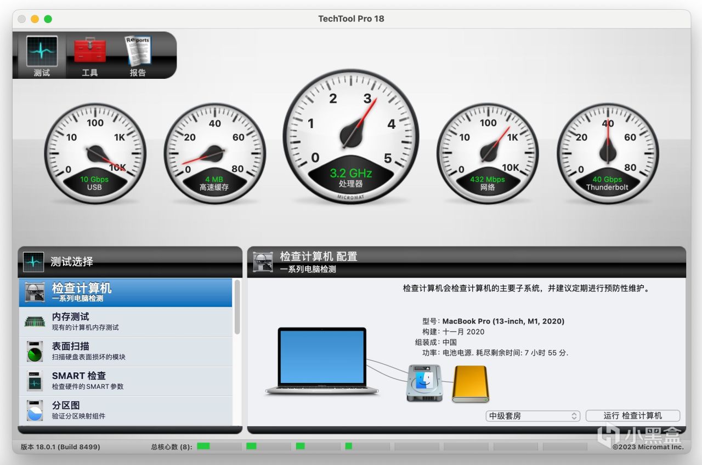Viewport: 702px width, 465px height.
Task: Open the 中级套房 suite dropdown
Action: [x=533, y=416]
